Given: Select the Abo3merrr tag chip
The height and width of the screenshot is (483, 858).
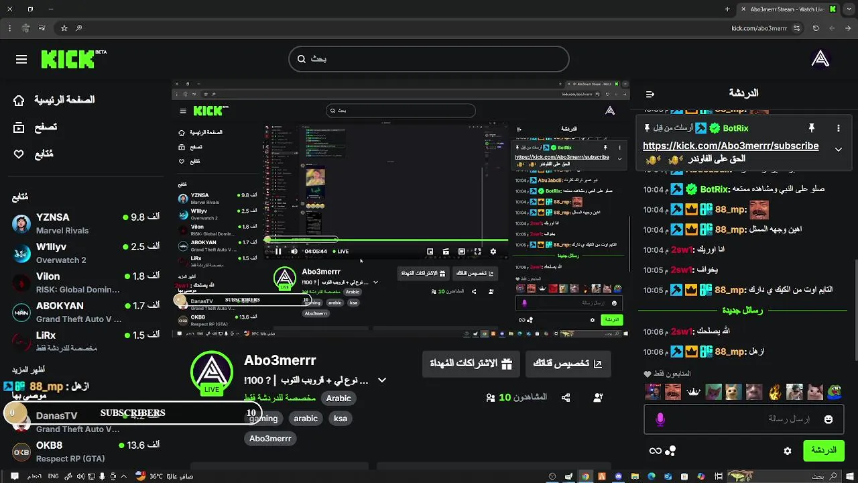Looking at the screenshot, I should point(270,439).
